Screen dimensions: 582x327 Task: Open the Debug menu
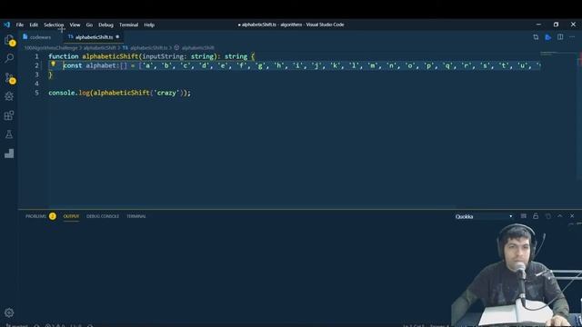coord(105,25)
